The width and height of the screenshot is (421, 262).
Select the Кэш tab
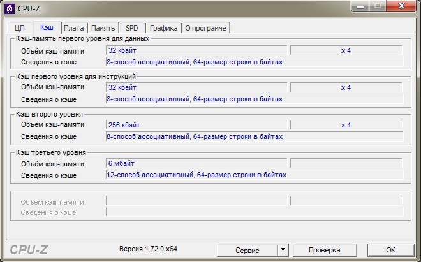pyautogui.click(x=47, y=27)
